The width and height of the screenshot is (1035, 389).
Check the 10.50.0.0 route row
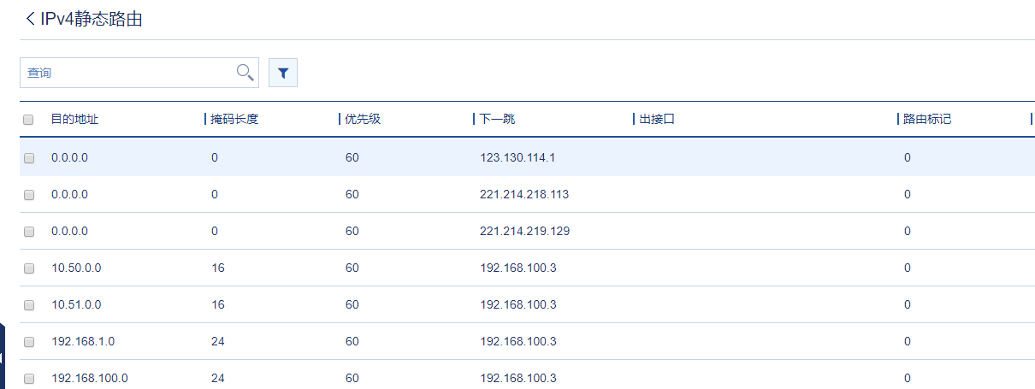[29, 268]
